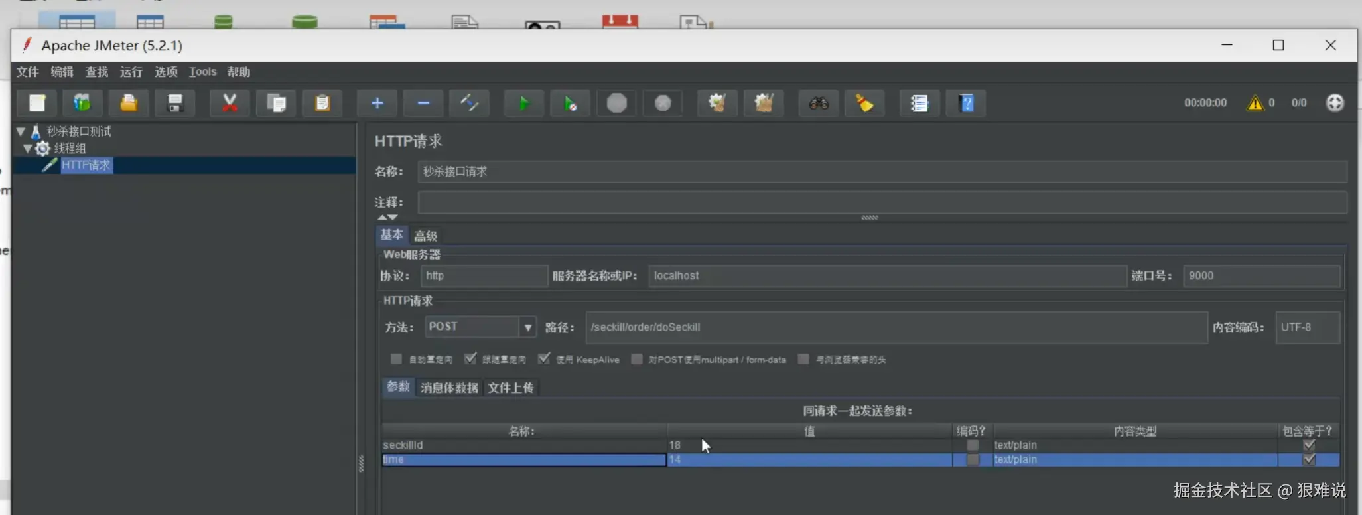The height and width of the screenshot is (515, 1362).
Task: Open the 编辑 menu
Action: tap(62, 72)
